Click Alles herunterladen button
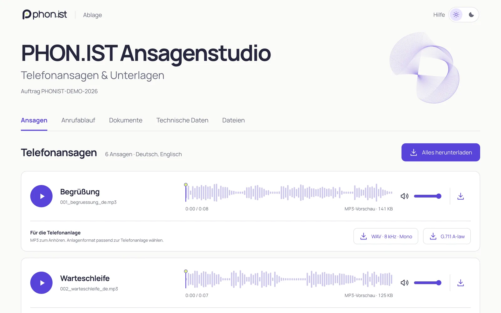The height and width of the screenshot is (313, 501). click(441, 152)
